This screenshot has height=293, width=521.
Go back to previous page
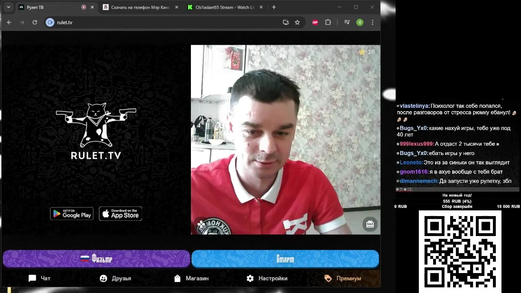tap(9, 22)
